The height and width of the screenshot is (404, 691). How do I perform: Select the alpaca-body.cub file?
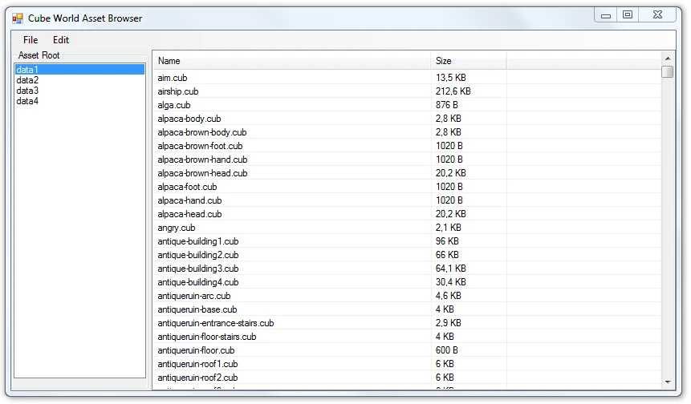pos(189,119)
